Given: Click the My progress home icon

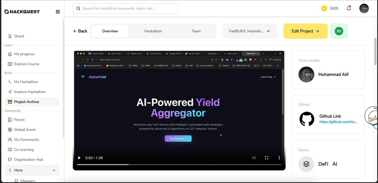Looking at the screenshot, I should coord(10,54).
